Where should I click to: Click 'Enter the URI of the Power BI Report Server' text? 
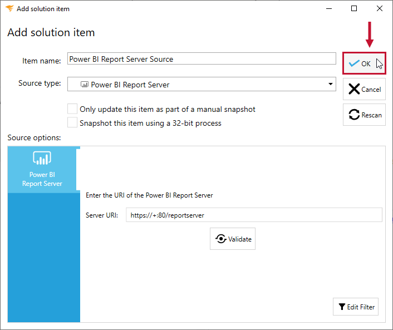[x=149, y=195]
